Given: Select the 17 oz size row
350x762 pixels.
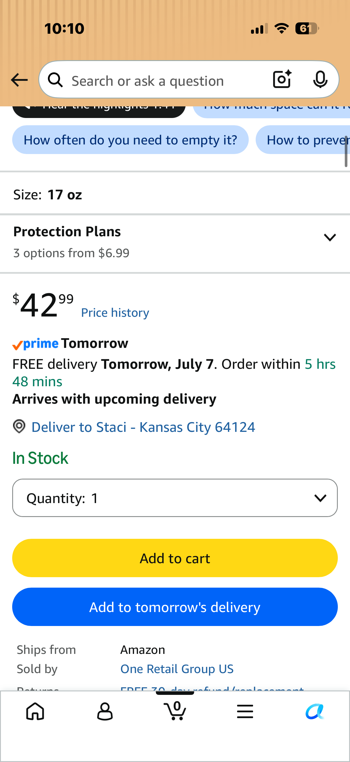Looking at the screenshot, I should pyautogui.click(x=175, y=195).
